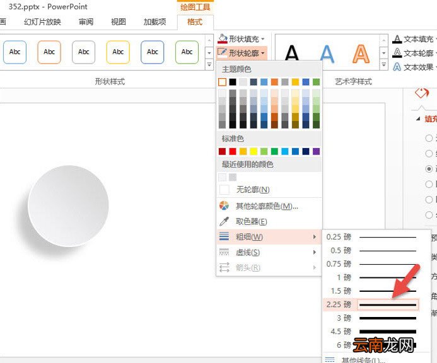Apply the yellow Abc shape style
The width and height of the screenshot is (437, 363).
[118, 52]
